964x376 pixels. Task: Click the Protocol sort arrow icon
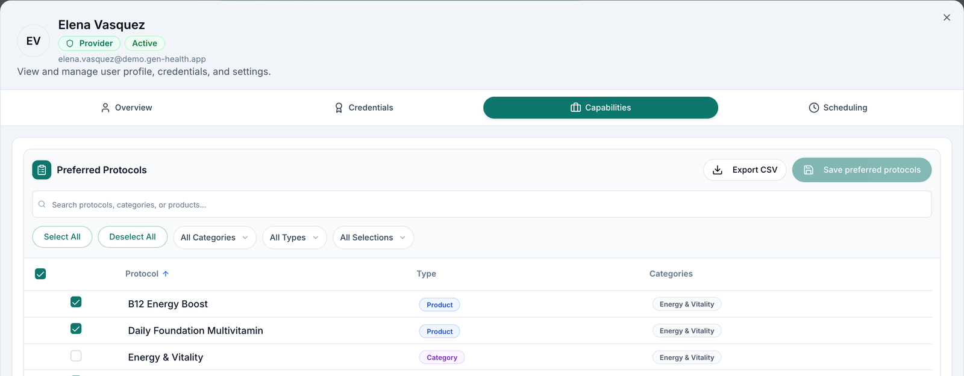pyautogui.click(x=166, y=274)
